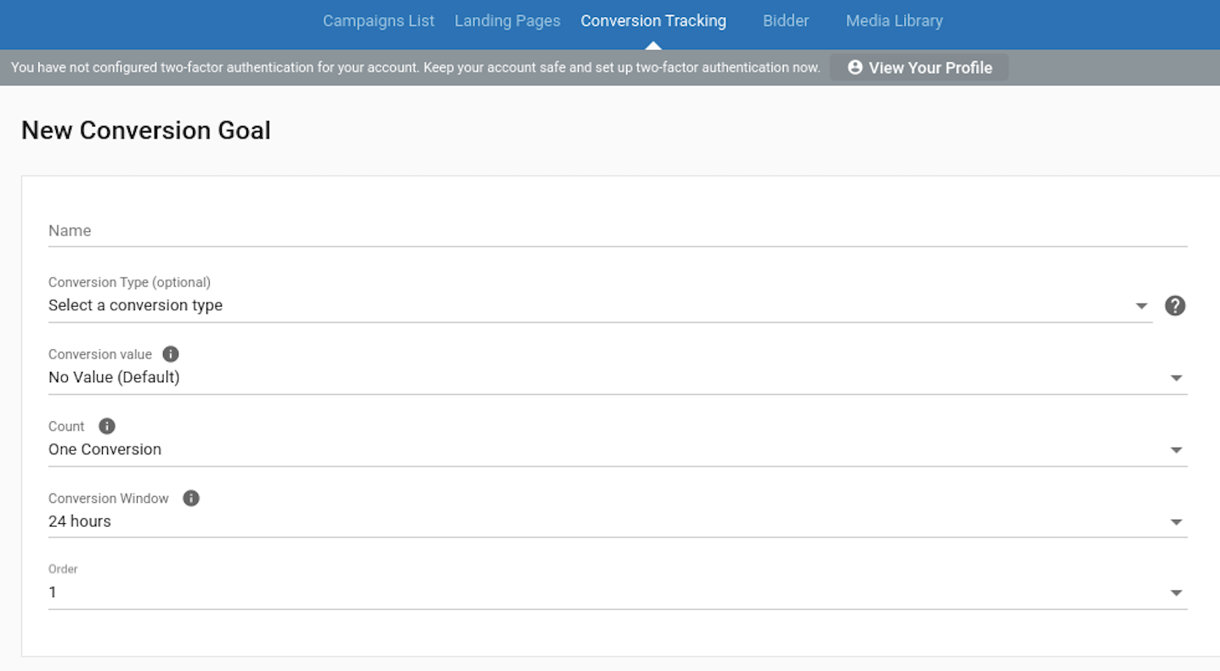Switch to the Campaigns List tab
The width and height of the screenshot is (1220, 671).
click(378, 20)
